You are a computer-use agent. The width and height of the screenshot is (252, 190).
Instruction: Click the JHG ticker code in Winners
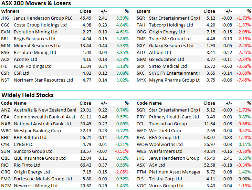click(5, 18)
